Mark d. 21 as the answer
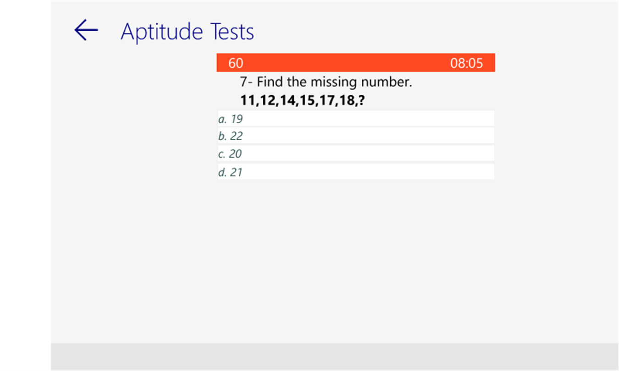The width and height of the screenshot is (619, 371). point(355,172)
